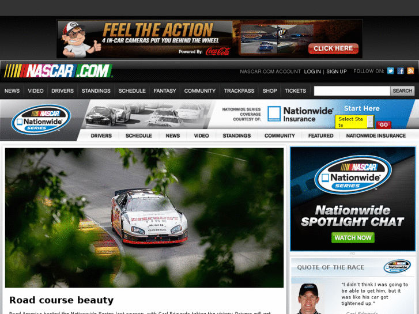Click the Coca-Cola logo in the banner
419x314 pixels.
point(218,51)
